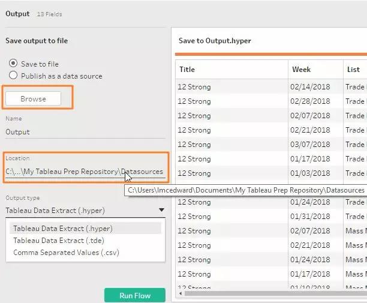
Task: Click the Title column header
Action: point(187,70)
